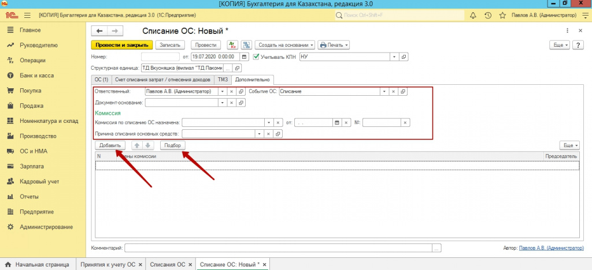Click the back navigation arrow
The image size is (592, 270).
(100, 31)
